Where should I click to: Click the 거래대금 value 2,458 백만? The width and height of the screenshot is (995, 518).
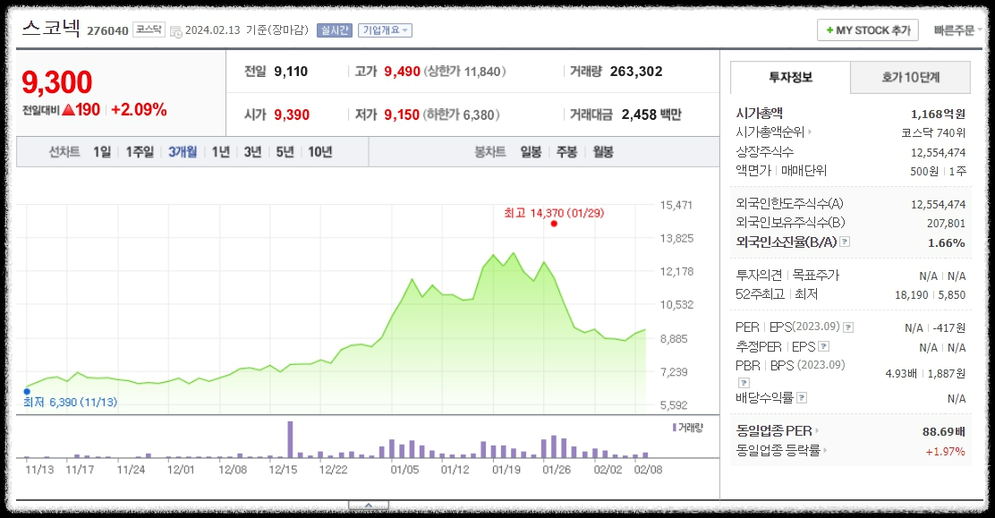click(651, 115)
